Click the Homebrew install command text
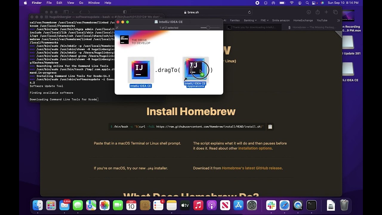382x215 pixels. coord(187,127)
